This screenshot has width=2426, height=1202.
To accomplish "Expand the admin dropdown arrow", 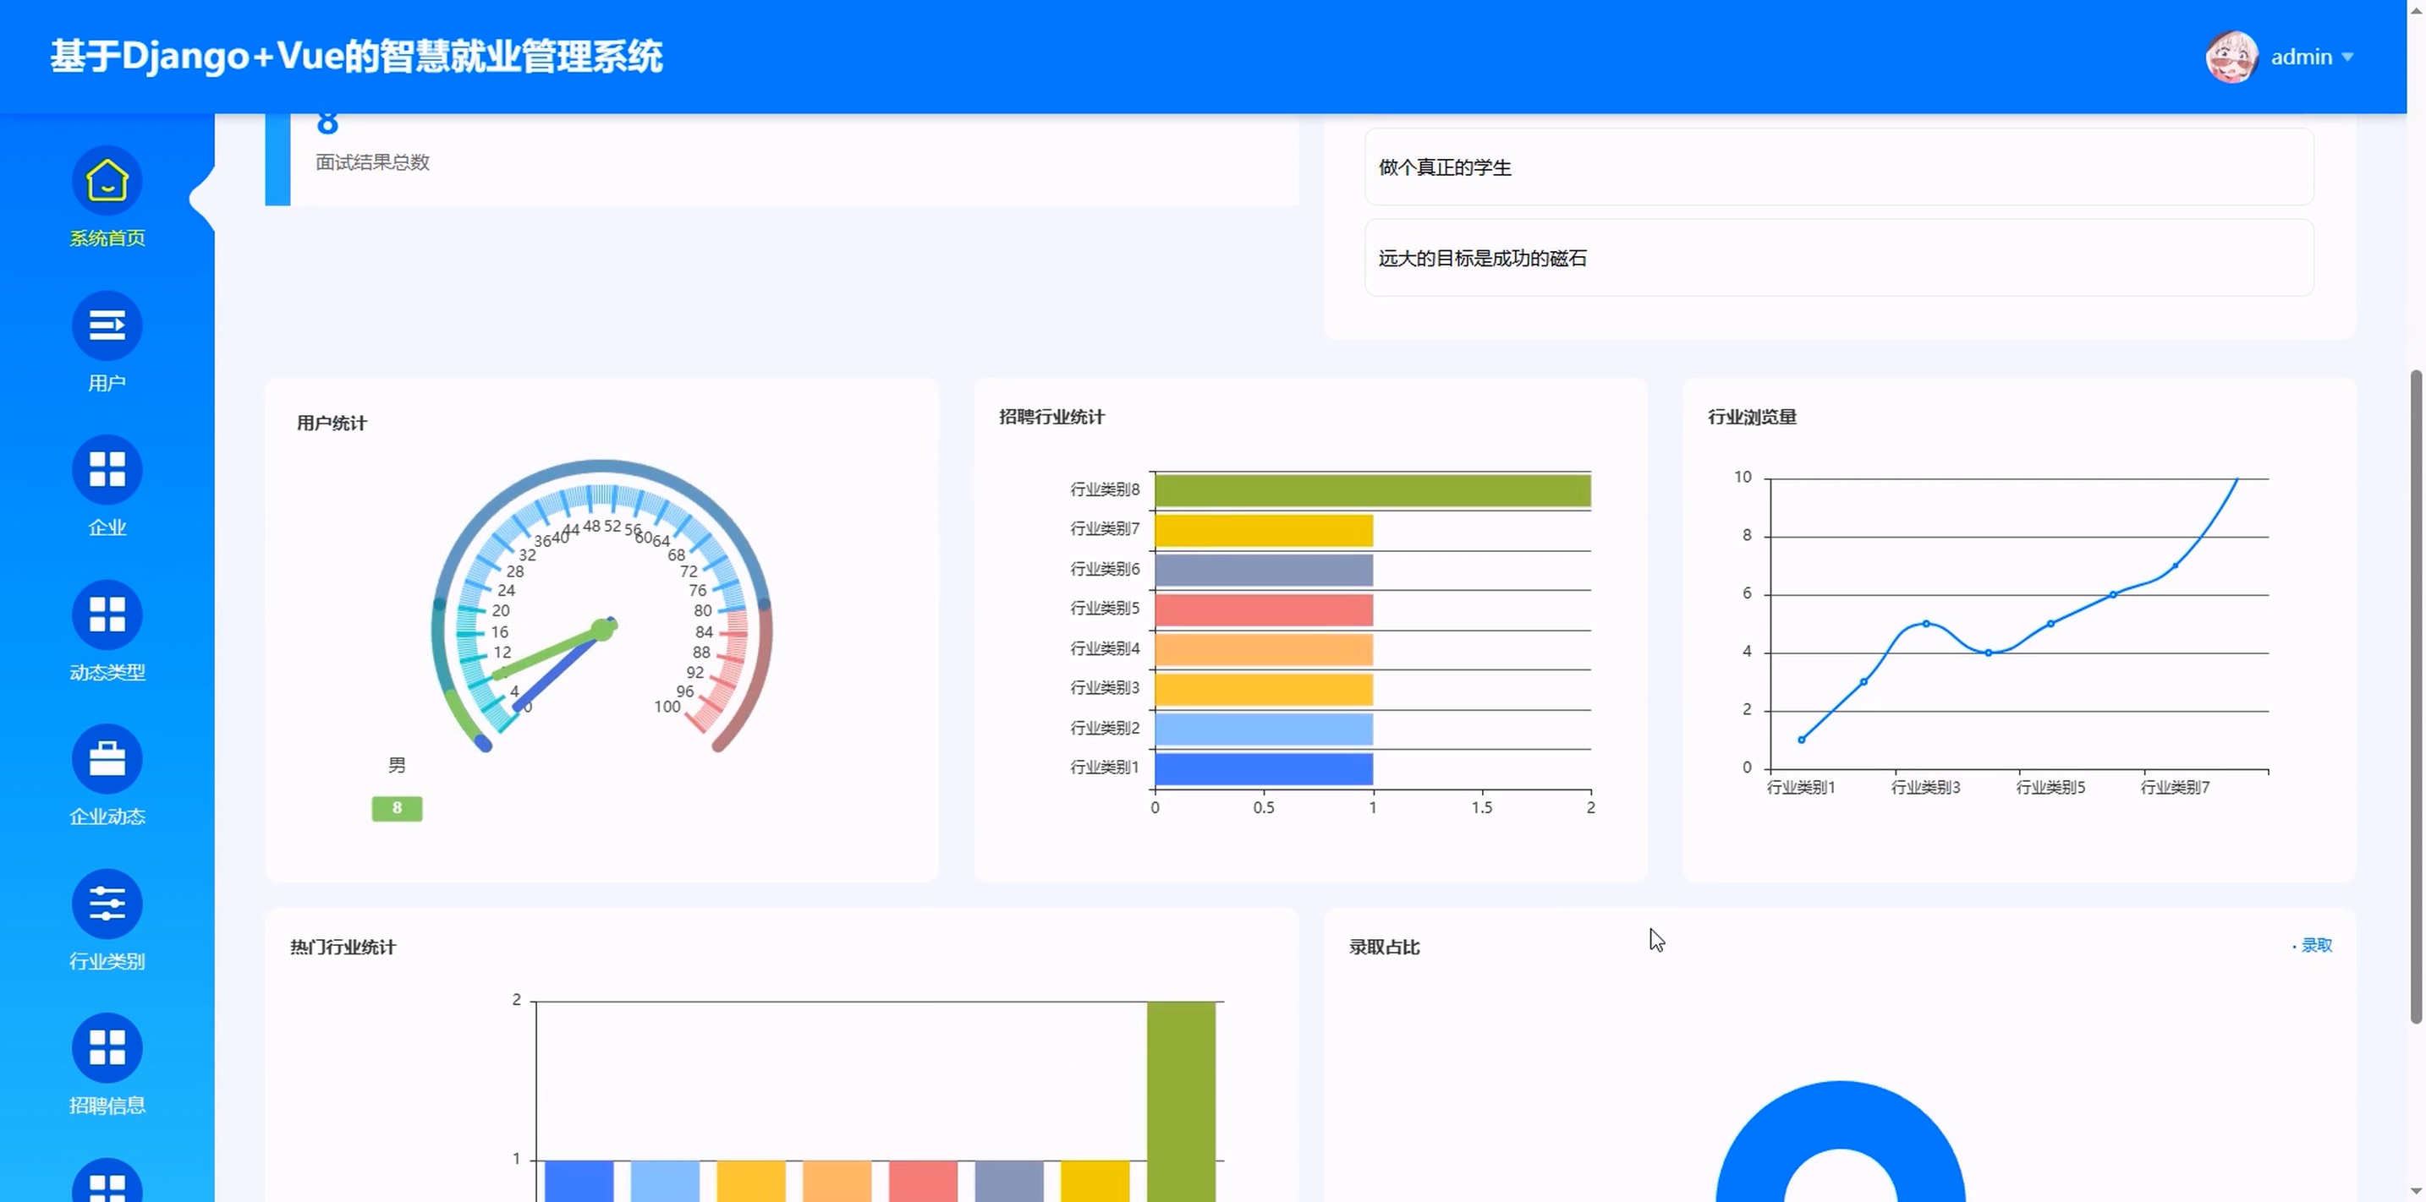I will point(2348,57).
